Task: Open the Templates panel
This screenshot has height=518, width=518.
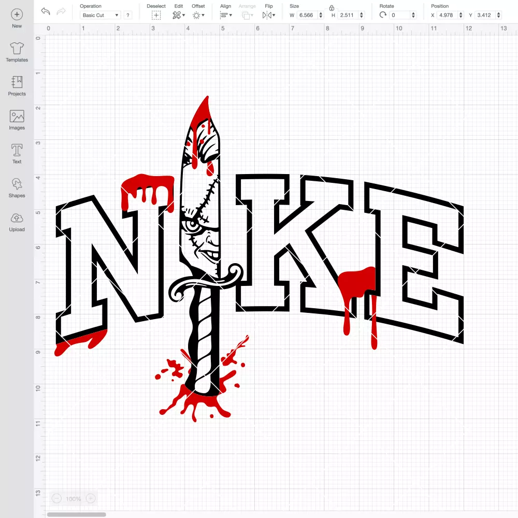Action: (17, 52)
